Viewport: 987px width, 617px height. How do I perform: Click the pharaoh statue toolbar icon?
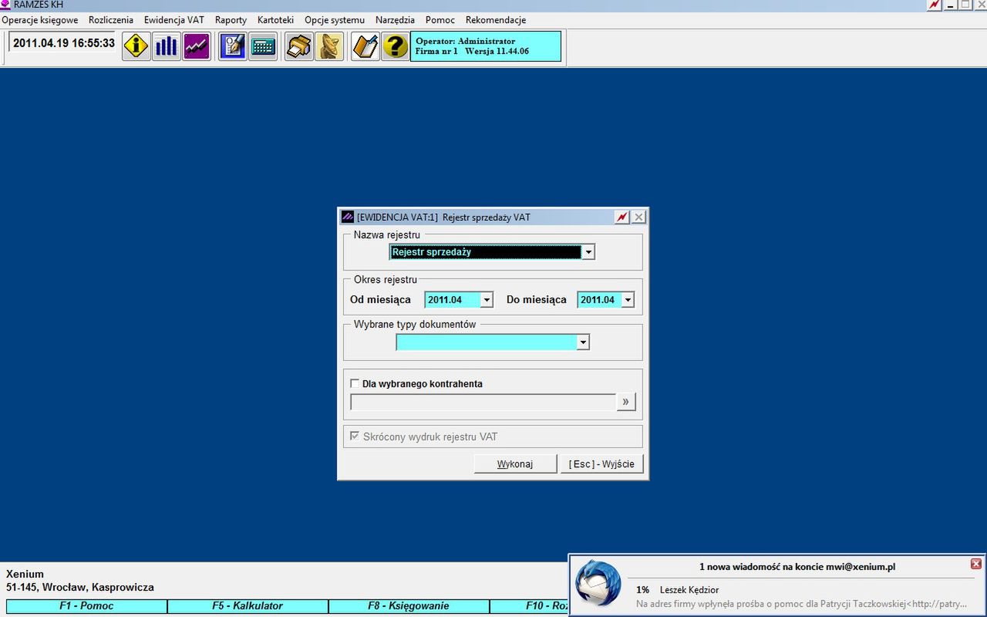[x=329, y=46]
